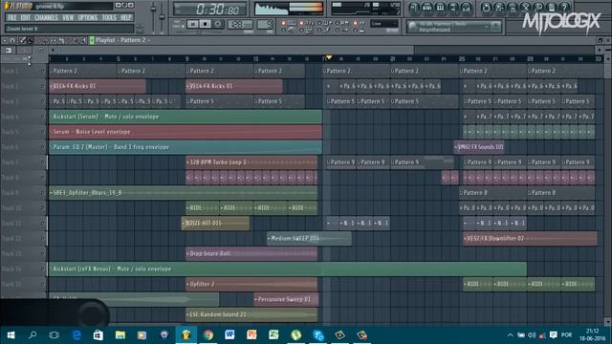Click the speaker volume tray icon
The height and width of the screenshot is (344, 612).
[532, 335]
